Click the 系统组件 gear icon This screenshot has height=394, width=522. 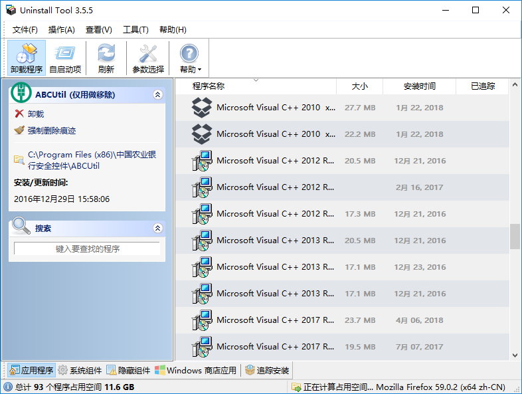(62, 370)
